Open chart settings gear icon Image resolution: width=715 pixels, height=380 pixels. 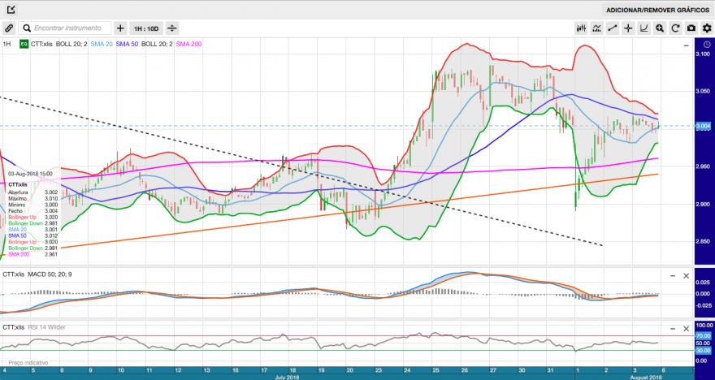(x=707, y=28)
